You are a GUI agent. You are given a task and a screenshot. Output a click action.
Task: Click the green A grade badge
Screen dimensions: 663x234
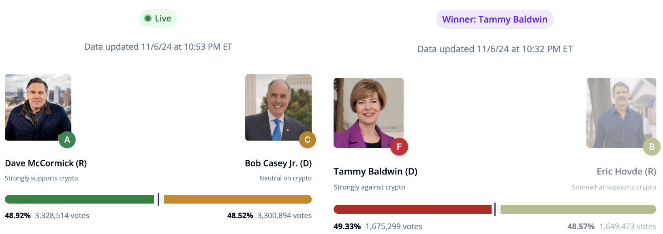pos(67,140)
